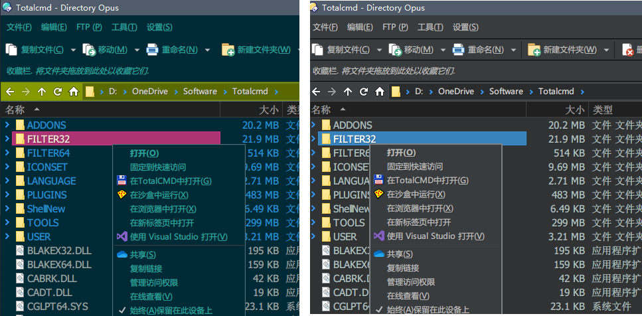The width and height of the screenshot is (642, 316).
Task: Click Rename printer-like icon in left window
Action: (152, 50)
